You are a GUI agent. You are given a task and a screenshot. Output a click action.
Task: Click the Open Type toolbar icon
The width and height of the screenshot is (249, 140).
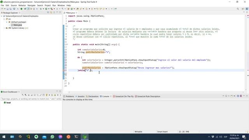(77, 9)
